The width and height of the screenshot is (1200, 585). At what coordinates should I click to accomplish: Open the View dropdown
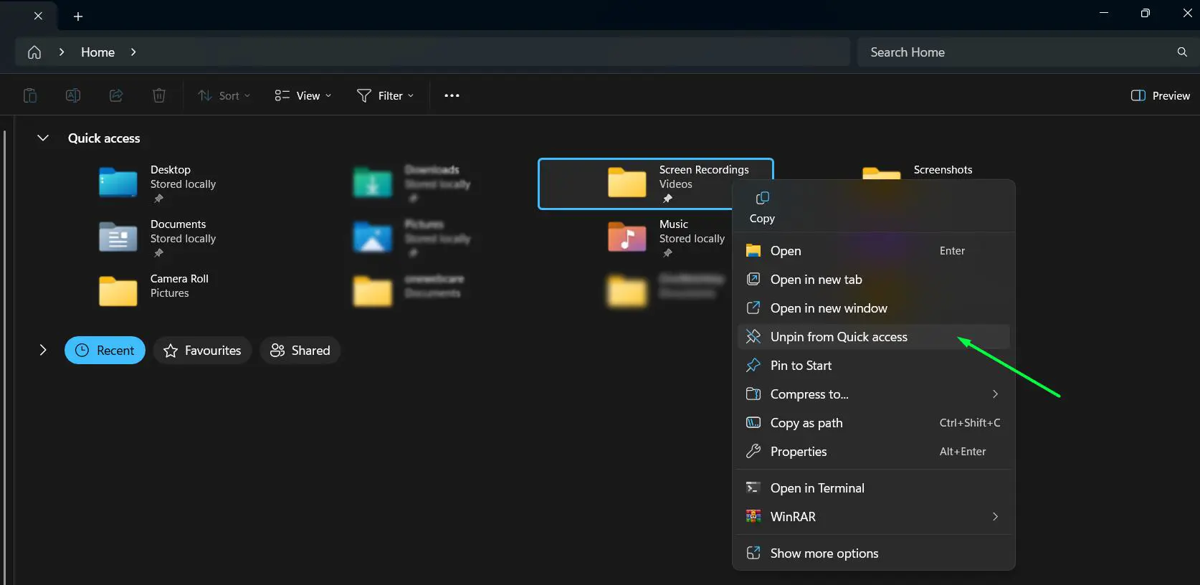click(303, 95)
